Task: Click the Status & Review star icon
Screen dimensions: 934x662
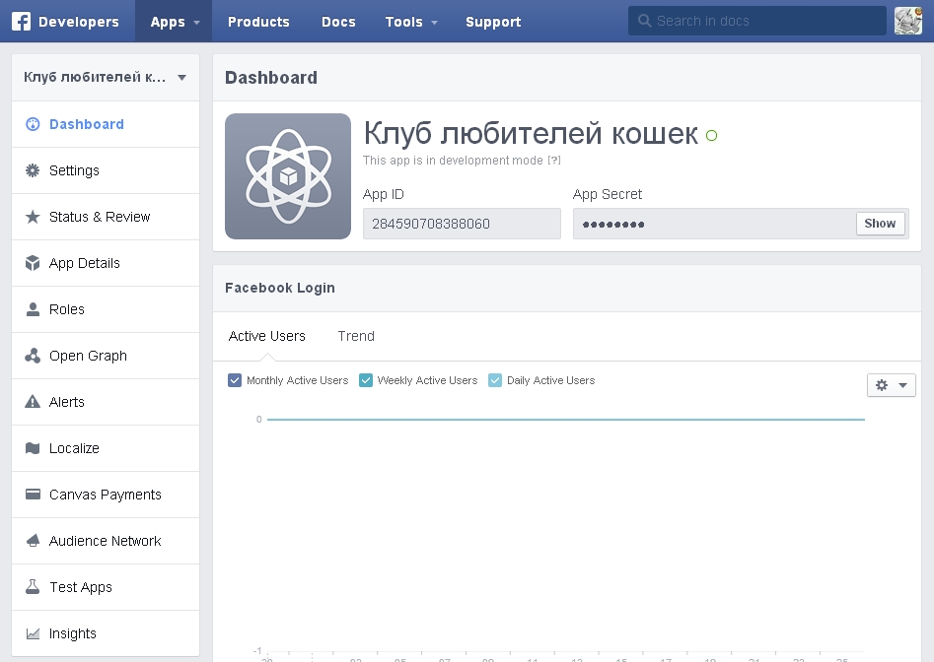Action: click(33, 217)
